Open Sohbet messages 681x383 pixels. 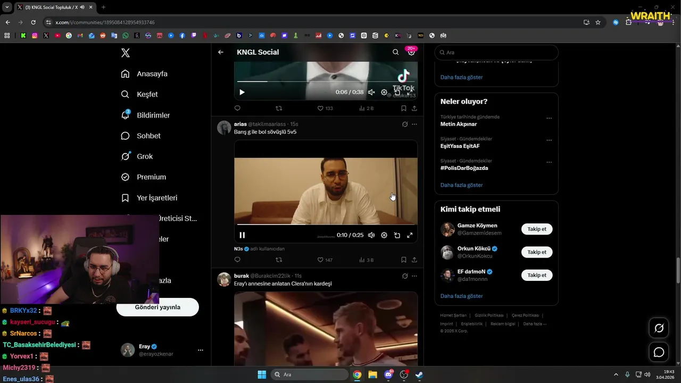click(x=140, y=136)
